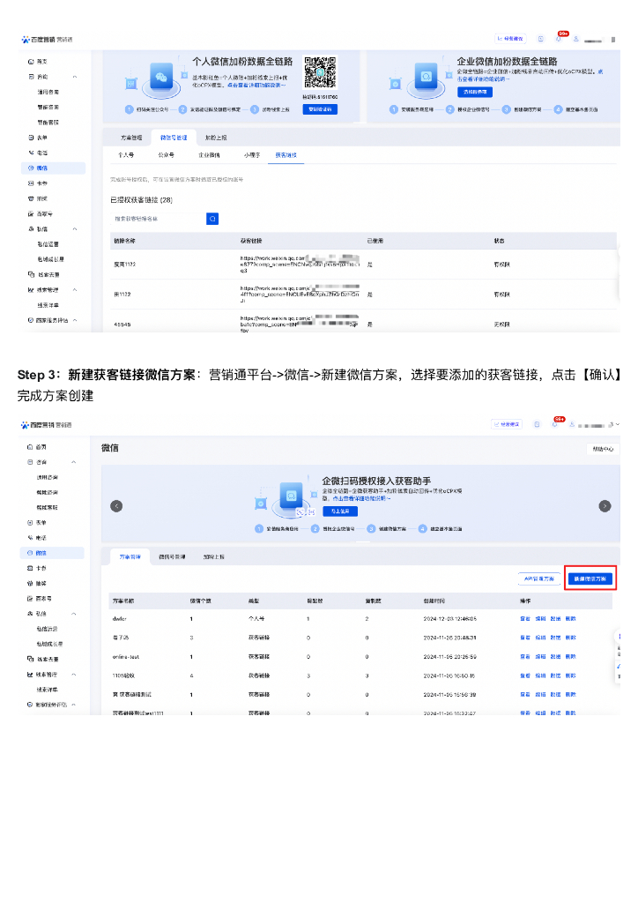Click the 新建微信方案 button
638x903 pixels.
click(x=590, y=578)
